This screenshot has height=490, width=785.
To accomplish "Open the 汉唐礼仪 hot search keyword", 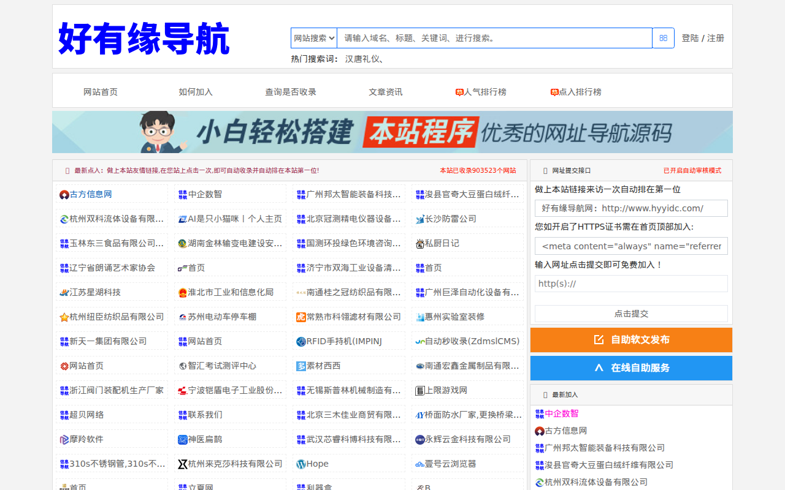I will (x=362, y=59).
